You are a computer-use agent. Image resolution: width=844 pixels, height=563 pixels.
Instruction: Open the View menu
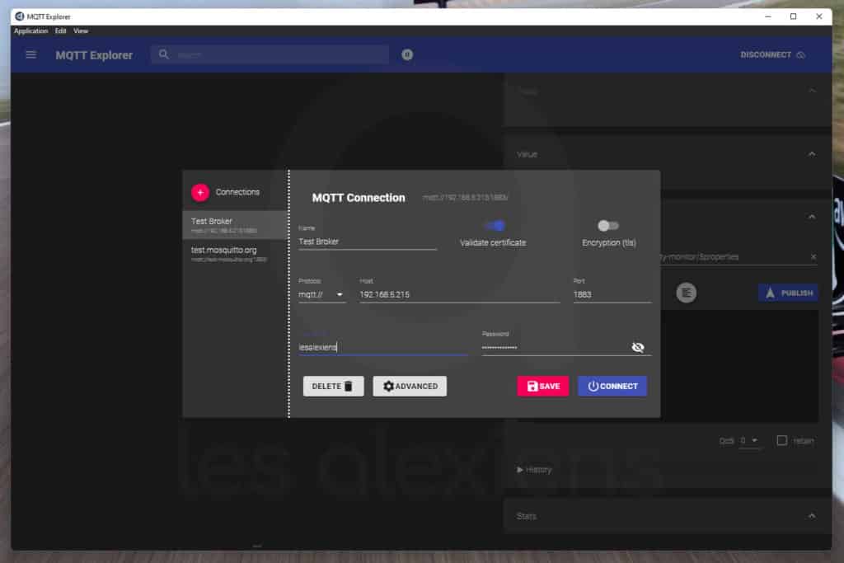click(81, 31)
